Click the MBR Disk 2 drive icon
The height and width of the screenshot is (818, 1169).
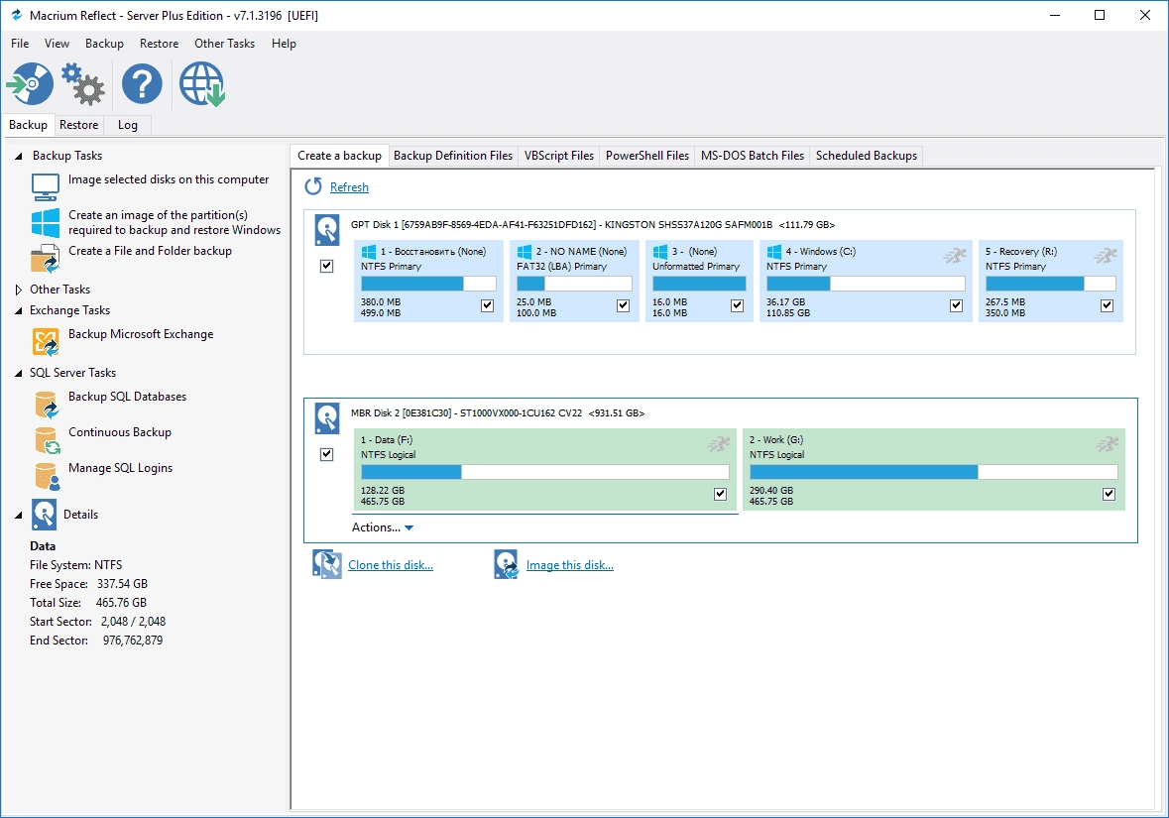click(x=326, y=418)
